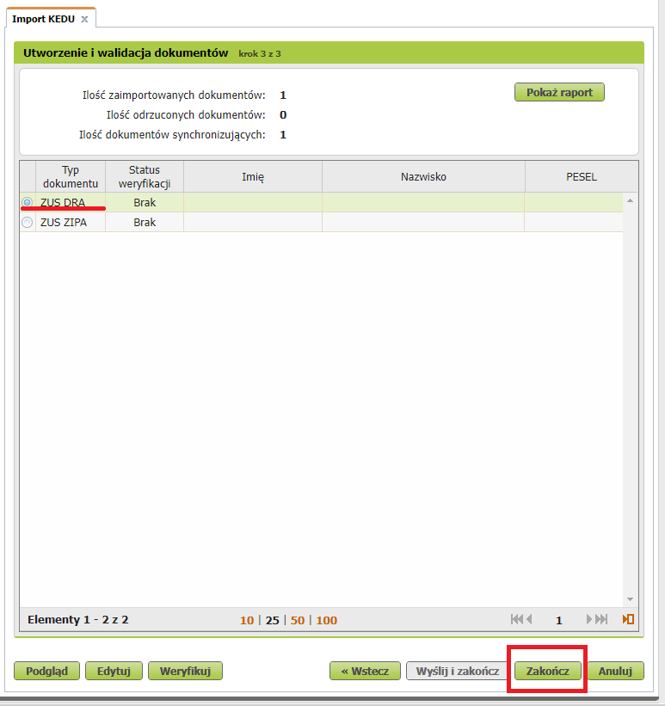The image size is (665, 706).
Task: Click the orange export icon in pager
Action: click(628, 619)
